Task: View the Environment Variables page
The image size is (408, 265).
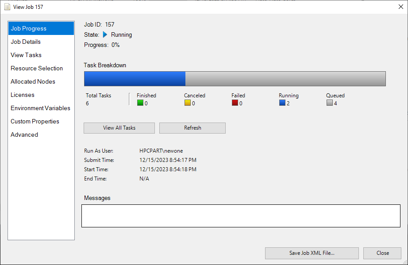Action: click(x=40, y=108)
